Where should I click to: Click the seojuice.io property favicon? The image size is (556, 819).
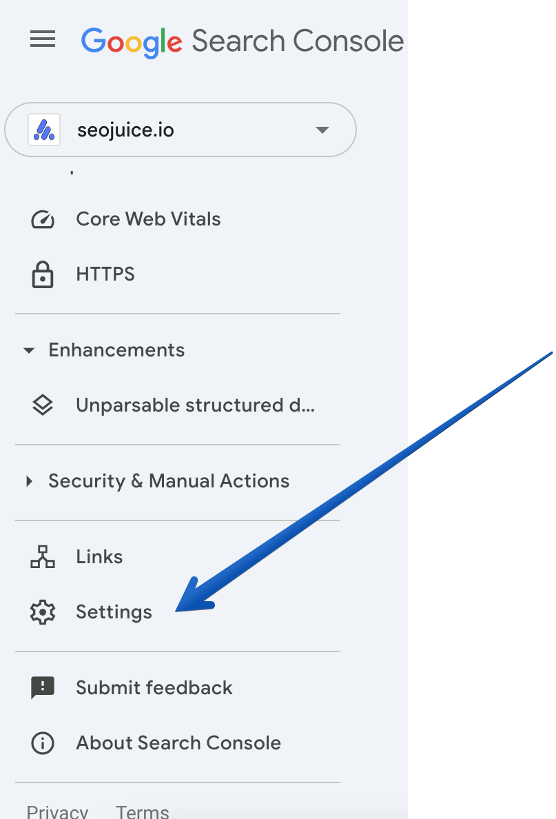[x=42, y=129]
